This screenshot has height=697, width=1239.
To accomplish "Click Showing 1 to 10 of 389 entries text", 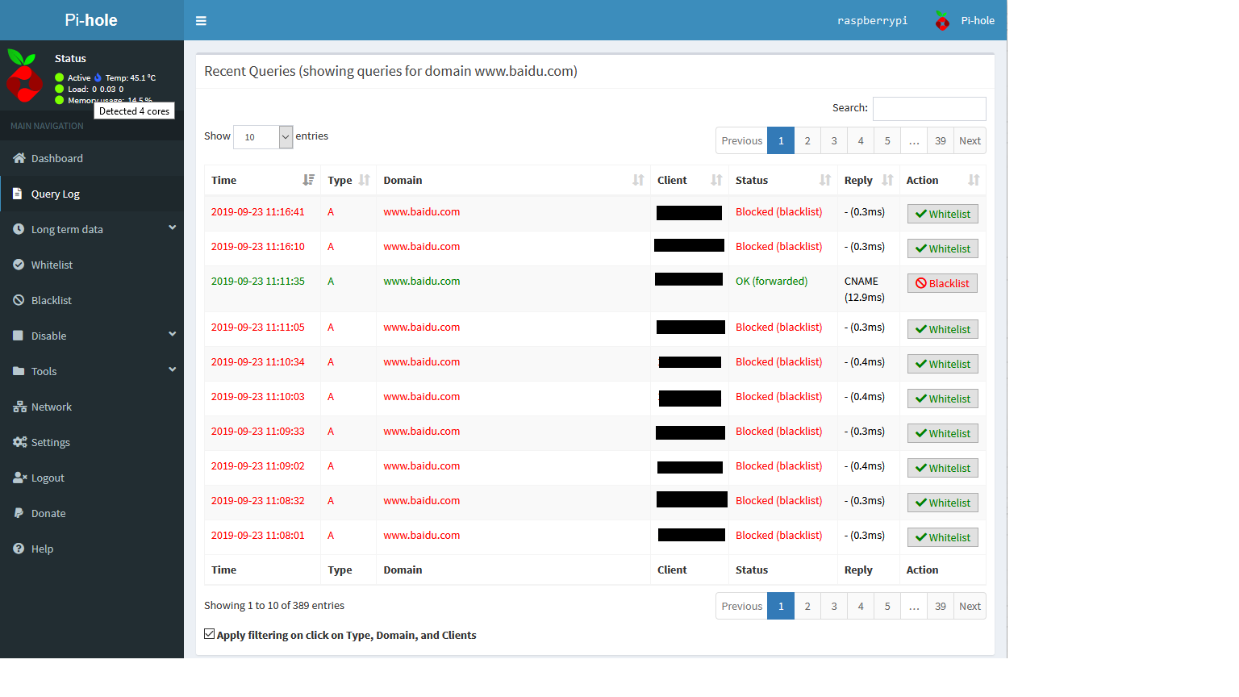I will pos(274,606).
